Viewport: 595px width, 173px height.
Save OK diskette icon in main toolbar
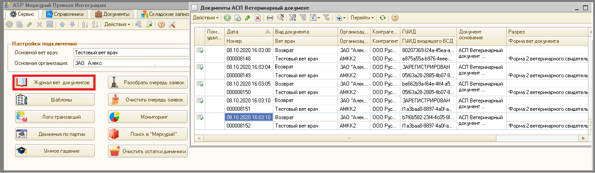pos(50,24)
